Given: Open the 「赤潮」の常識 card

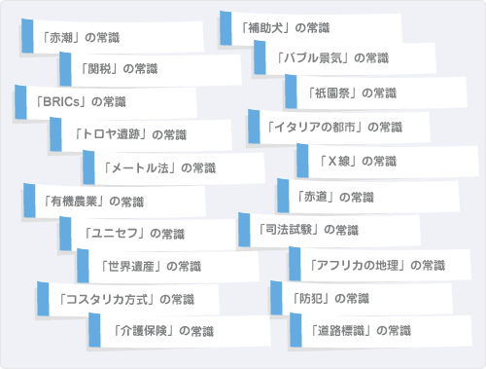Looking at the screenshot, I should (113, 37).
